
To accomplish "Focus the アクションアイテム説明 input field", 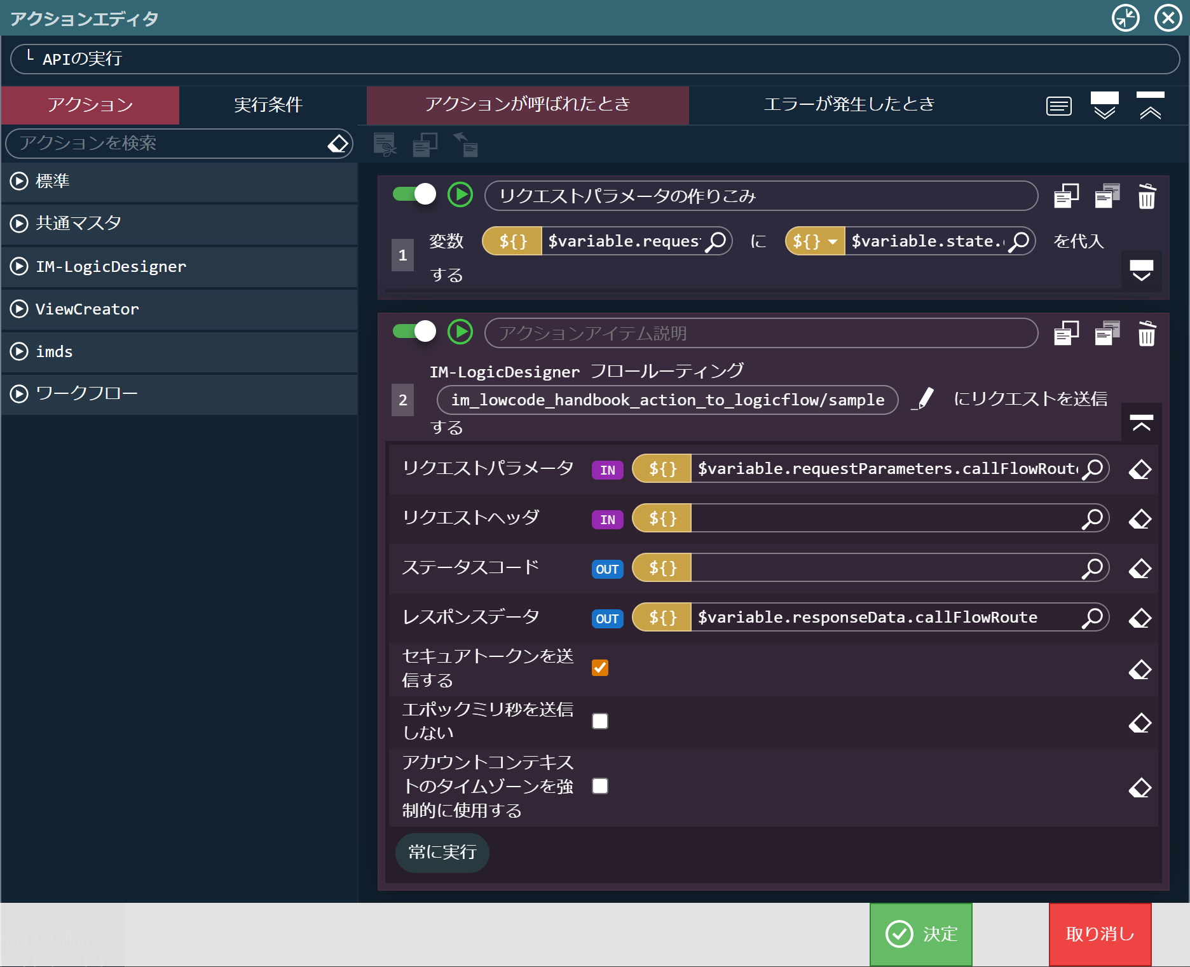I will [x=761, y=334].
